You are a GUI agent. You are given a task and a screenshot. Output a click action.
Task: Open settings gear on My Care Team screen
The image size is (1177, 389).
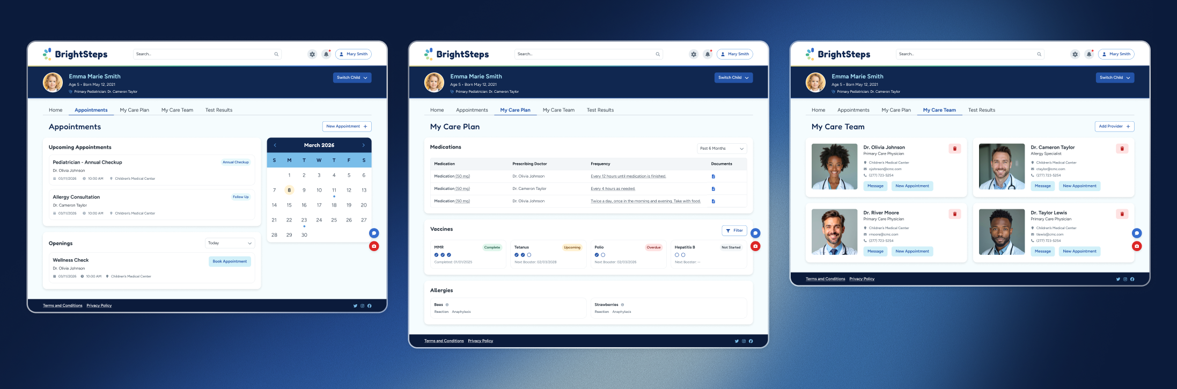tap(1075, 54)
